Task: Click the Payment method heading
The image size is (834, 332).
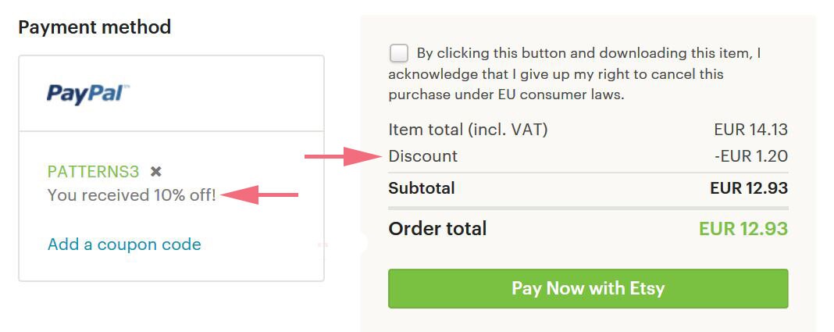Action: click(94, 27)
